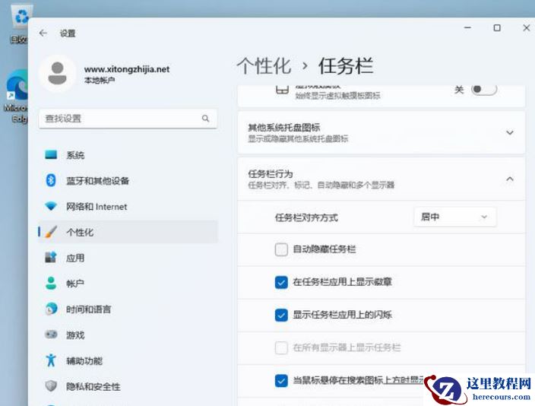Click account name www.xitongzhijia.net

(x=127, y=69)
